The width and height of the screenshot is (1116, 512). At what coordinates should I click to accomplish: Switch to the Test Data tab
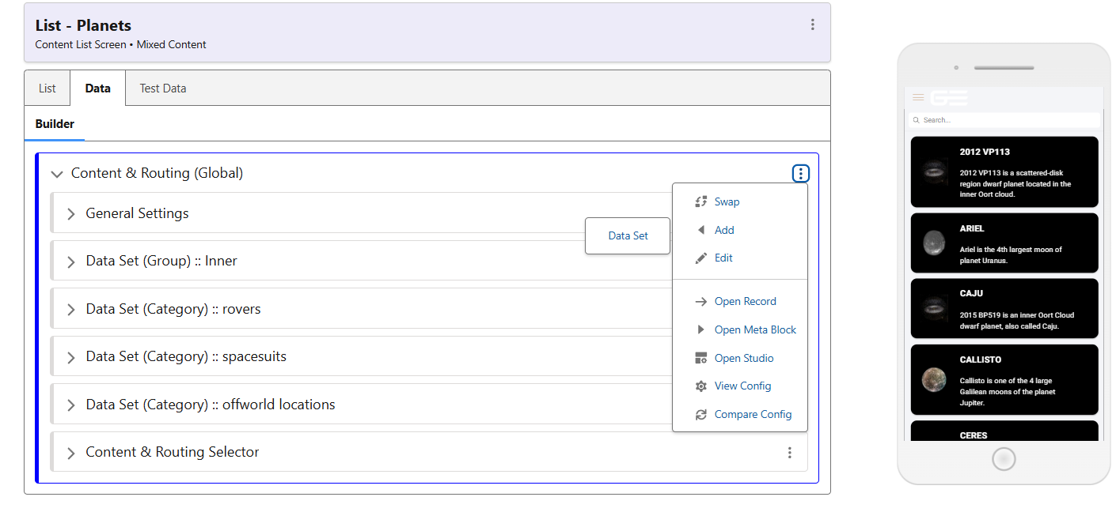point(163,88)
